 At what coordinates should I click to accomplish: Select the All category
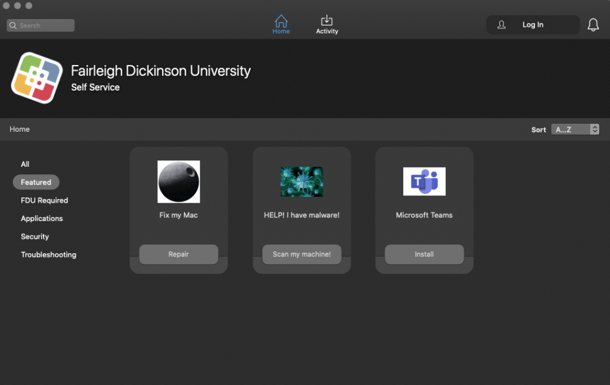tap(25, 164)
